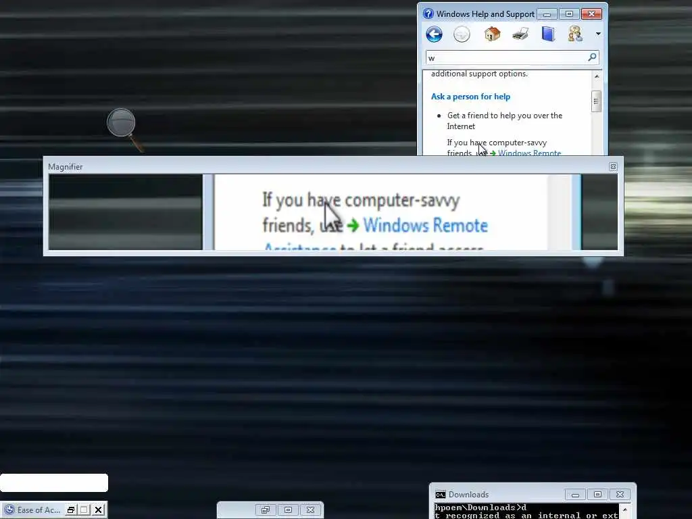
Task: Click the Magnifier lens icon on desktop
Action: 124,129
